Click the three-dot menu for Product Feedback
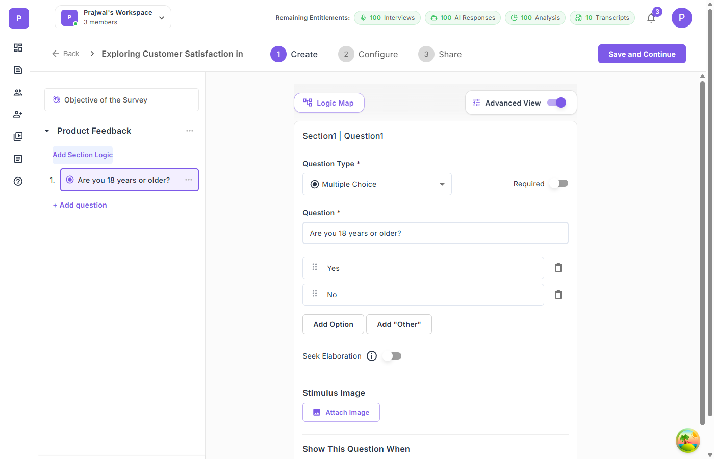The height and width of the screenshot is (459, 714). 190,131
